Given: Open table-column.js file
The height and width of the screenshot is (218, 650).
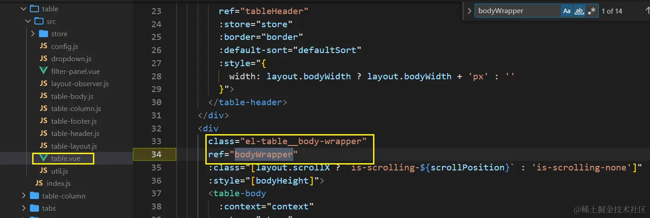Looking at the screenshot, I should point(76,109).
